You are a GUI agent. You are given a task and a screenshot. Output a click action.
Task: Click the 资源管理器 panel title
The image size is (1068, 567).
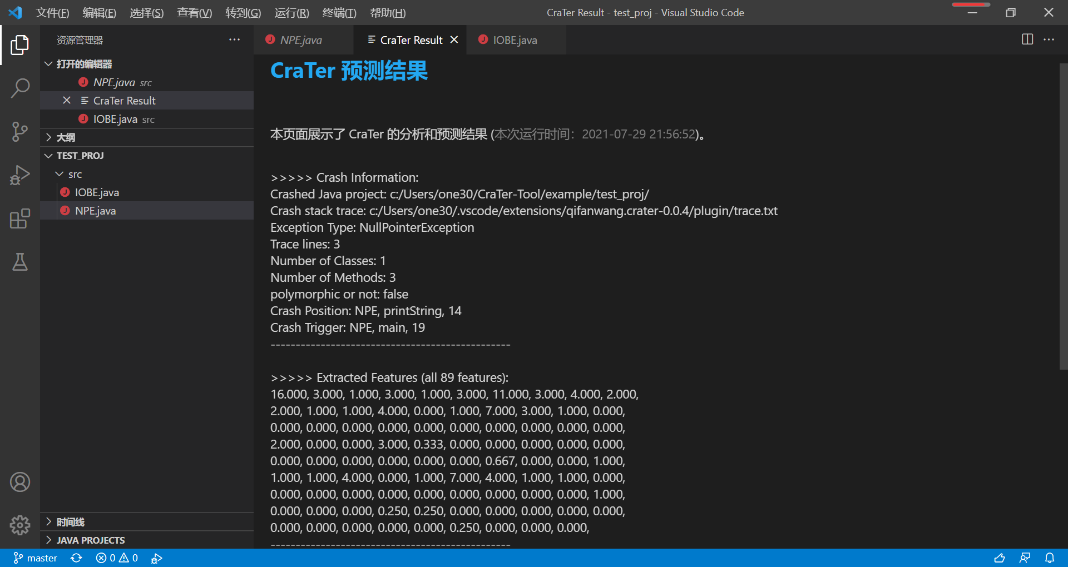click(80, 40)
